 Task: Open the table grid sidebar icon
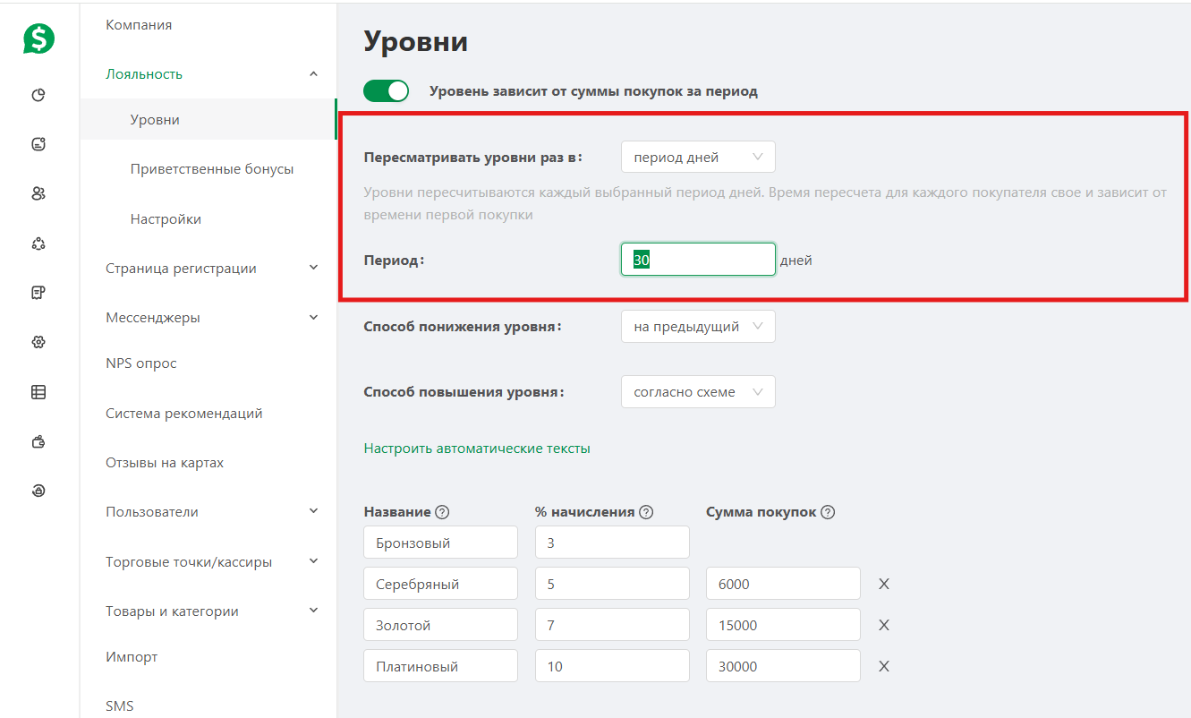(x=38, y=392)
